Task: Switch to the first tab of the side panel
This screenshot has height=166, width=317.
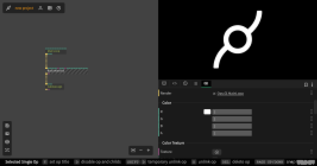Action: pyautogui.click(x=164, y=84)
